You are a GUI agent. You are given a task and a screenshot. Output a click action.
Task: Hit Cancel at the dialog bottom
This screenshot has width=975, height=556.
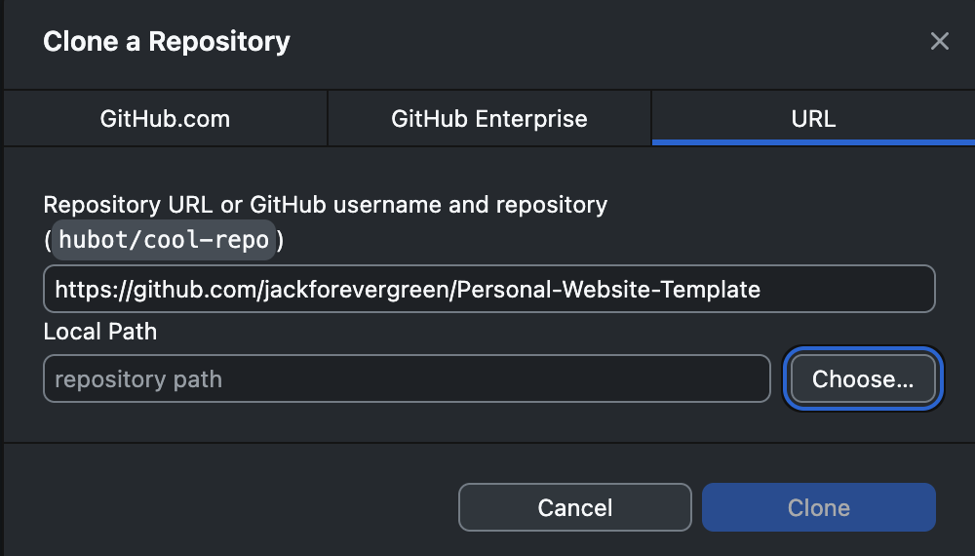pyautogui.click(x=574, y=508)
